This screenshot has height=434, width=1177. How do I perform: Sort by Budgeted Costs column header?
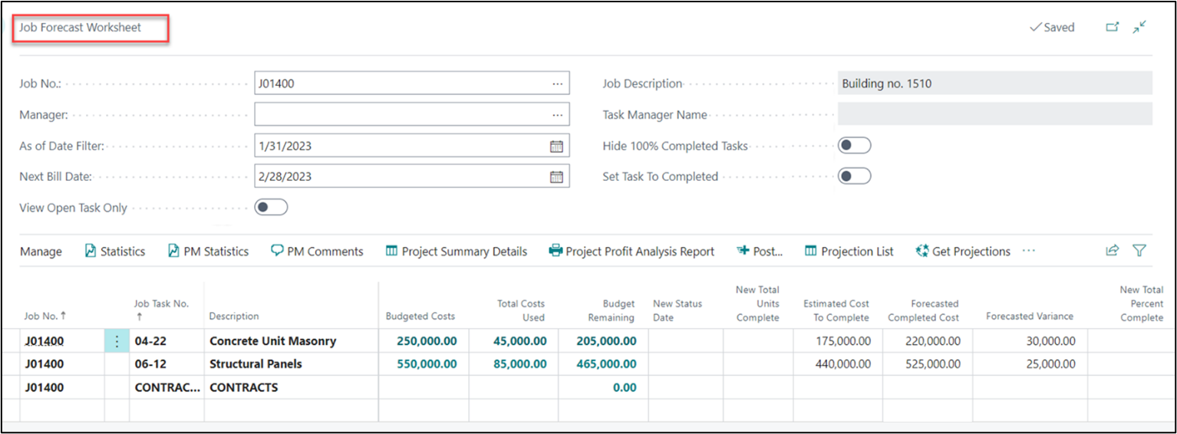pos(420,316)
